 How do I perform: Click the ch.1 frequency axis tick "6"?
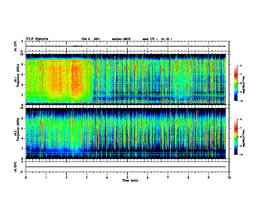tap(23, 75)
